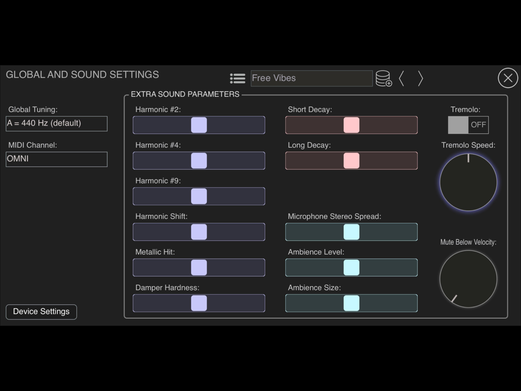521x391 pixels.
Task: Click the Harmonic #4 slider handle
Action: pyautogui.click(x=199, y=161)
